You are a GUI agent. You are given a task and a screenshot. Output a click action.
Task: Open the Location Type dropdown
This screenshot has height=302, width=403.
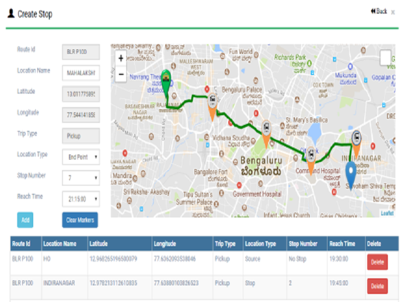pyautogui.click(x=81, y=157)
